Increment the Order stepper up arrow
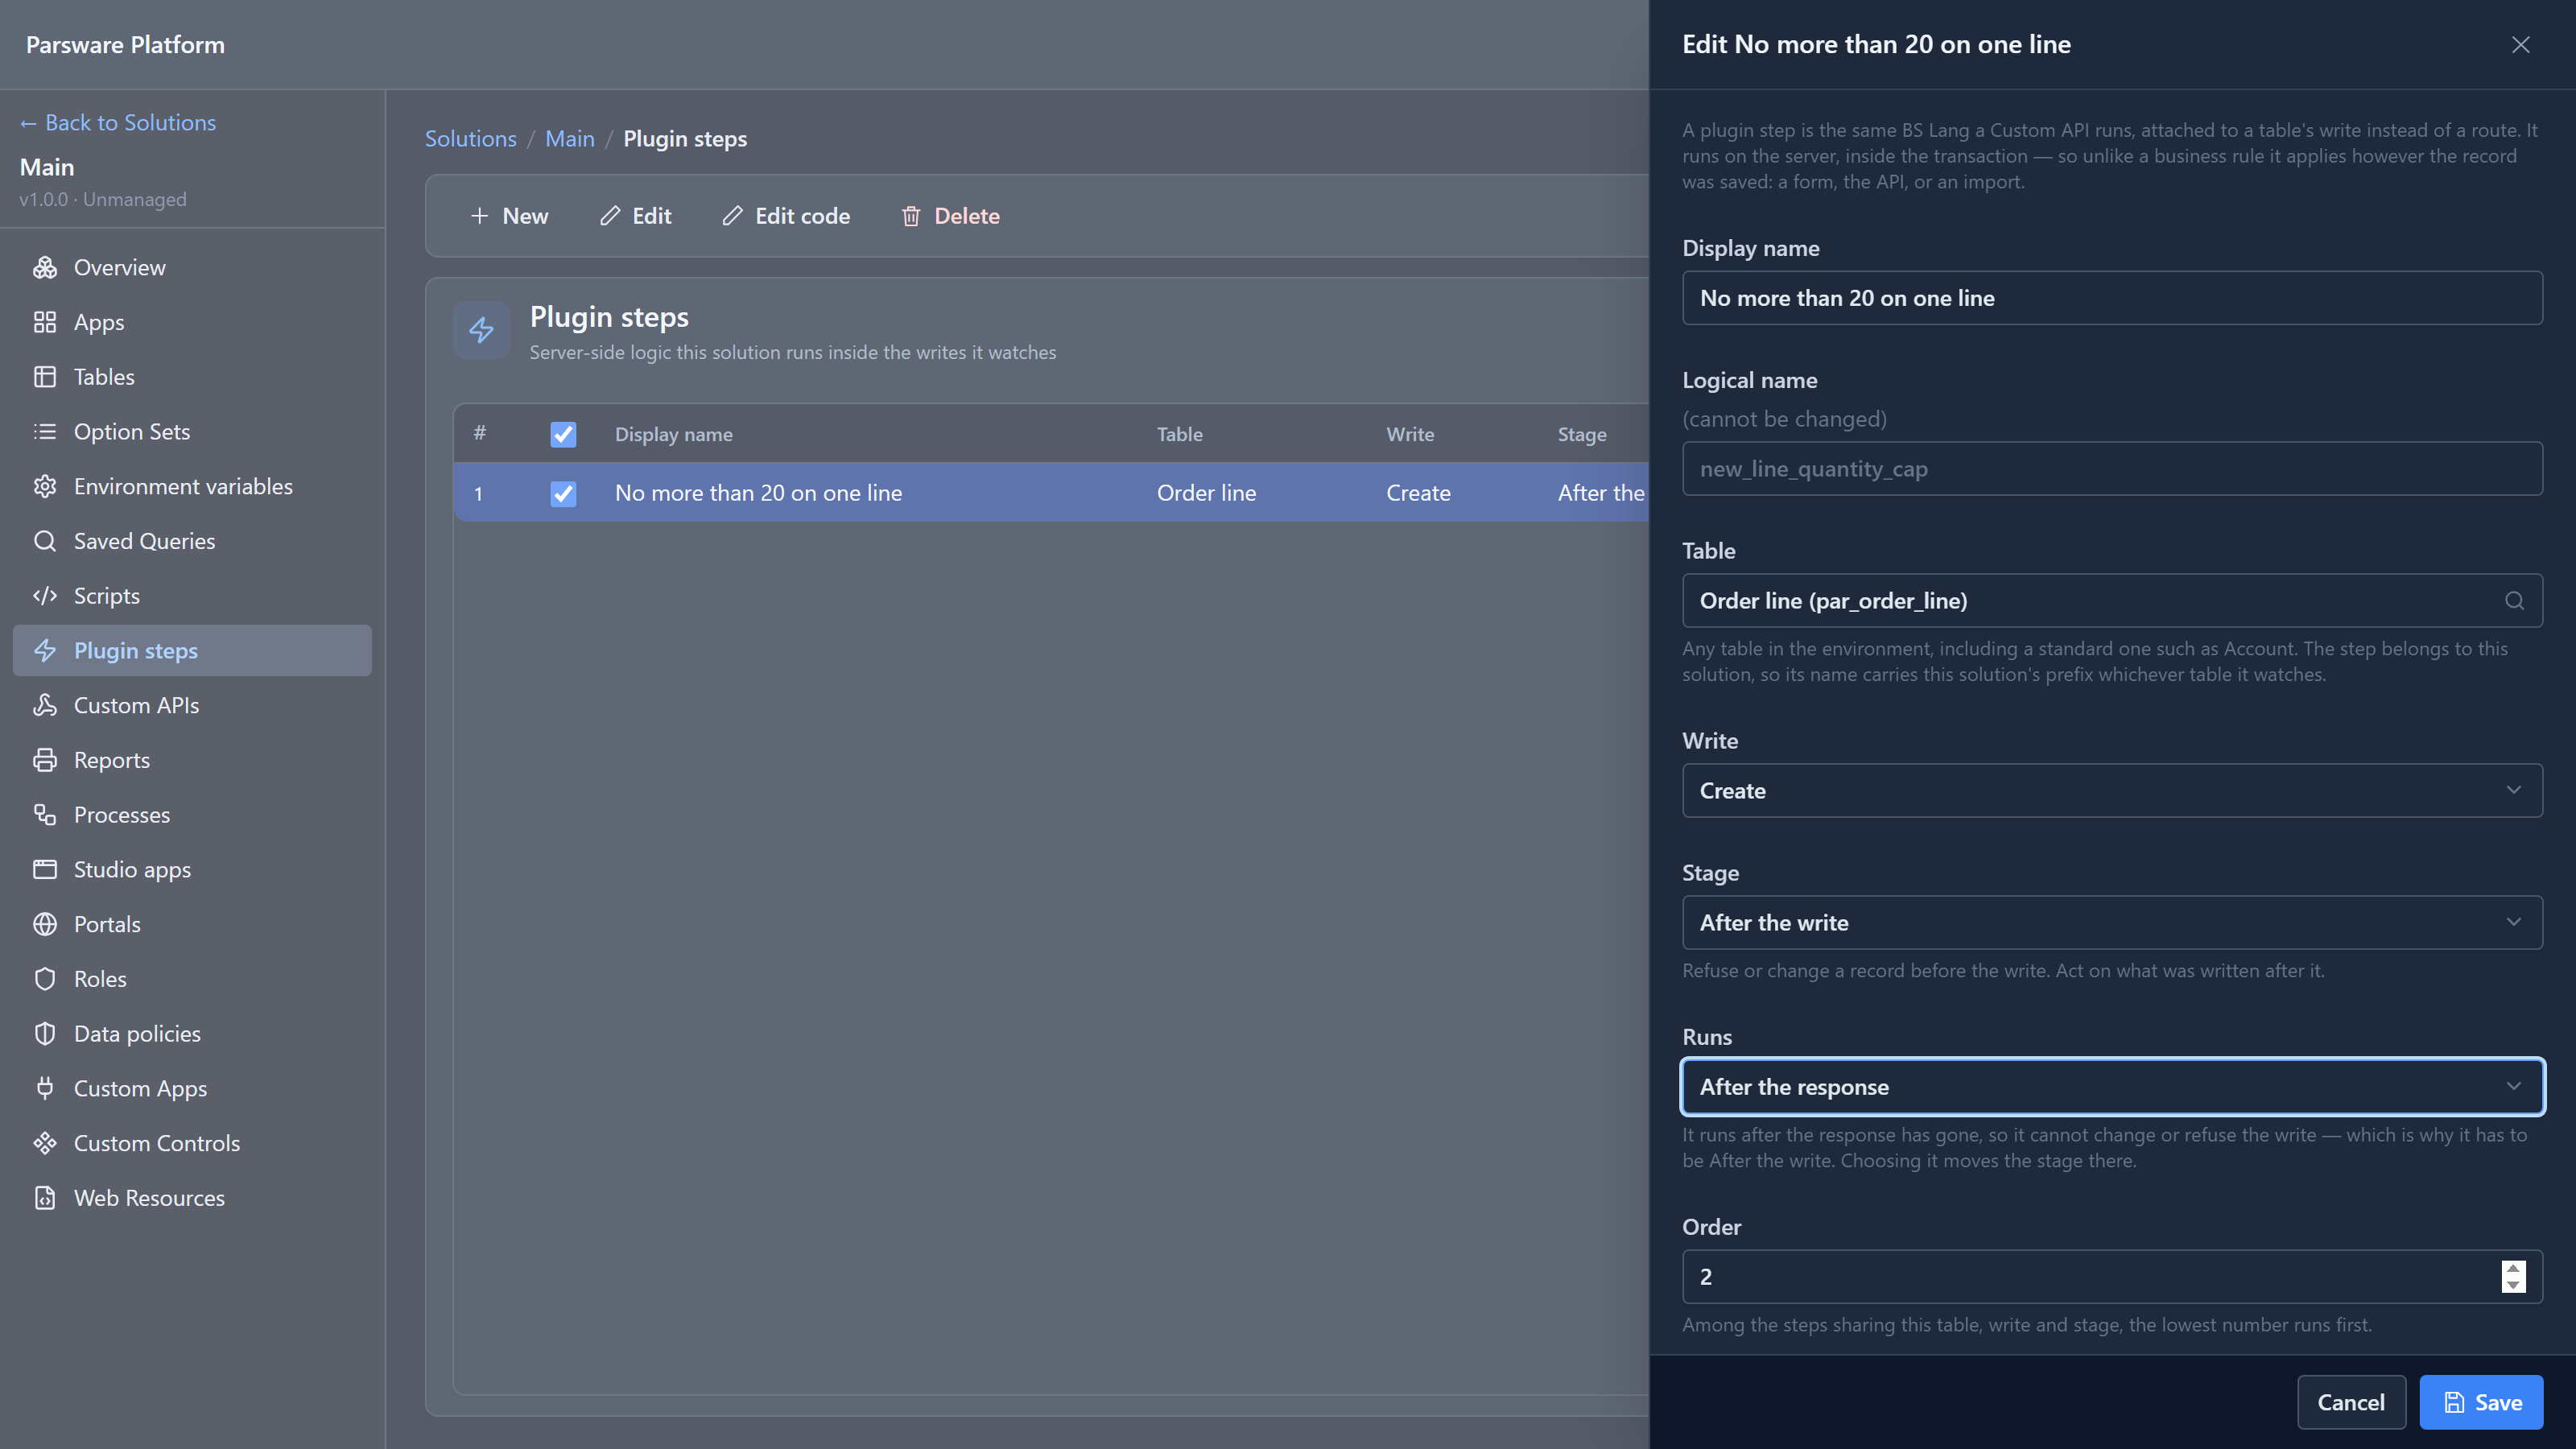The width and height of the screenshot is (2576, 1449). (x=2513, y=1268)
